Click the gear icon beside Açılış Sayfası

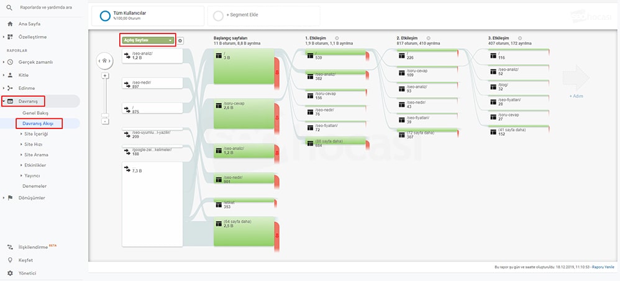180,40
